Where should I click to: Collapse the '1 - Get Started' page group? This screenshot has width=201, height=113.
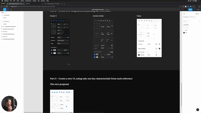tap(2, 15)
